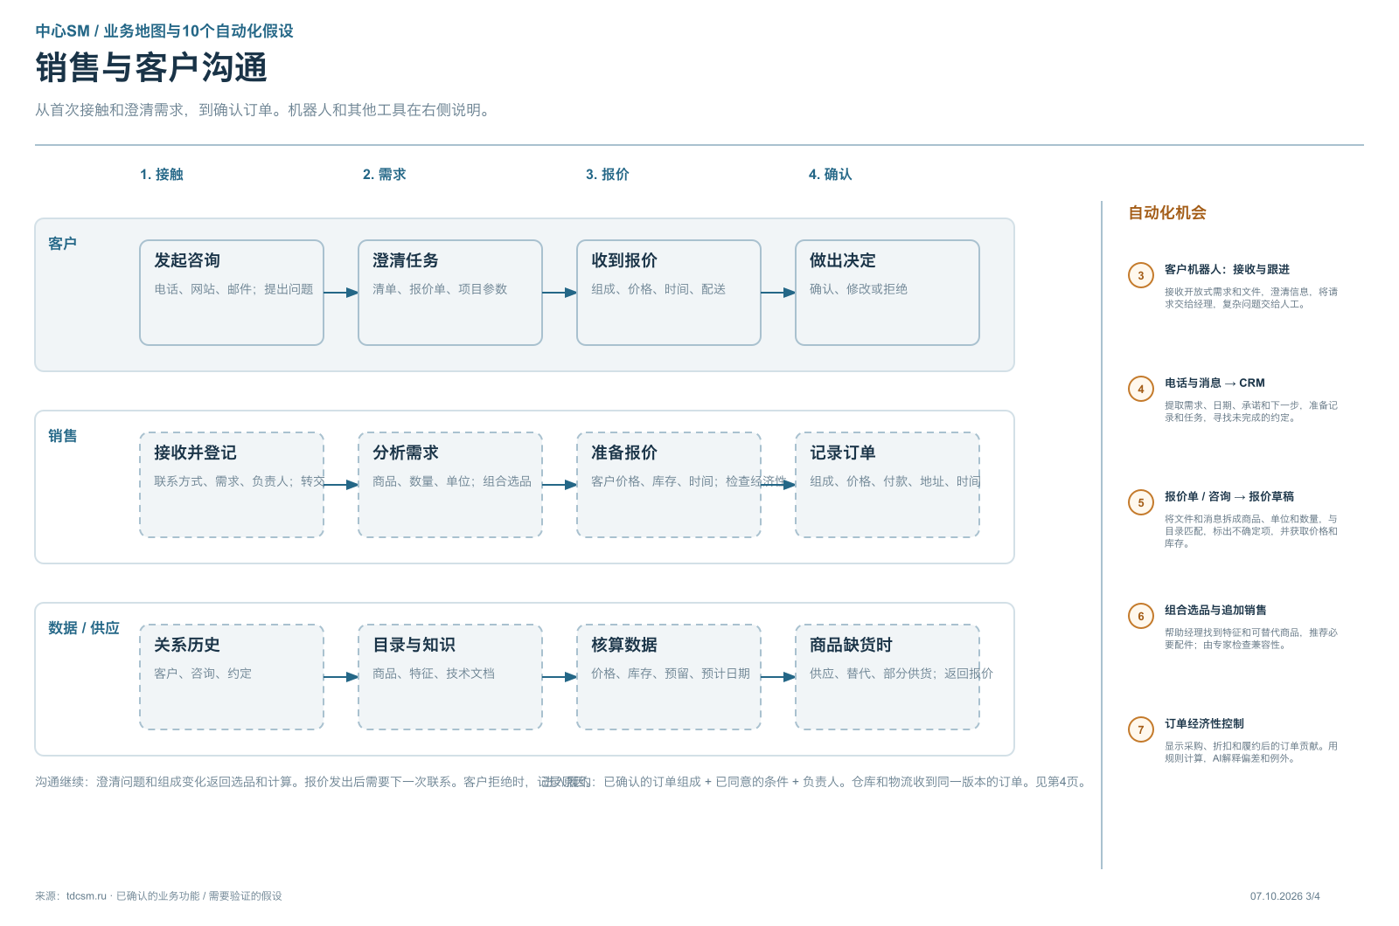Viewport: 1399px width, 926px height.
Task: Click the 自动化机会 sidebar heading
Action: point(1167,213)
